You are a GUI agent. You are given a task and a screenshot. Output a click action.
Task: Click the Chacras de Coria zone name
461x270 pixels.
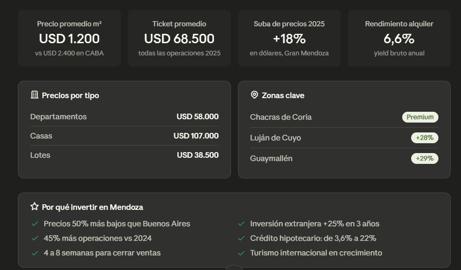pyautogui.click(x=281, y=117)
